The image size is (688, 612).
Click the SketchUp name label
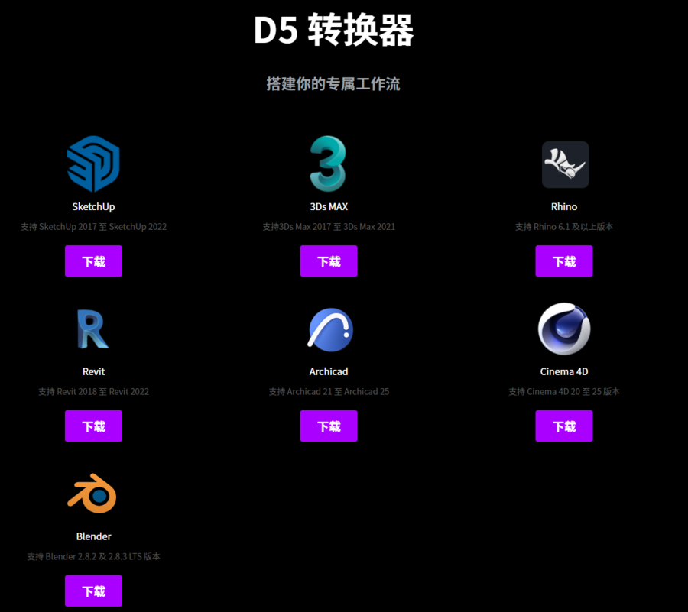click(x=93, y=207)
